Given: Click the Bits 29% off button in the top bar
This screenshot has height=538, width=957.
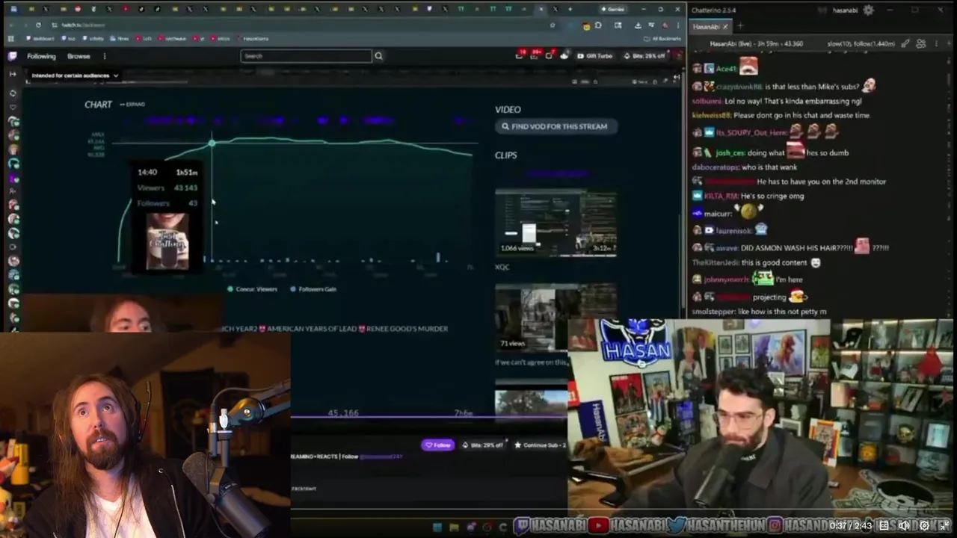Looking at the screenshot, I should click(x=644, y=56).
